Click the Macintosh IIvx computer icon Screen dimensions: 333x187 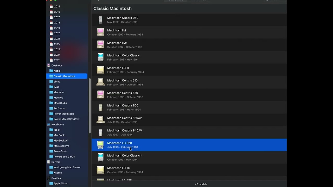100,45
